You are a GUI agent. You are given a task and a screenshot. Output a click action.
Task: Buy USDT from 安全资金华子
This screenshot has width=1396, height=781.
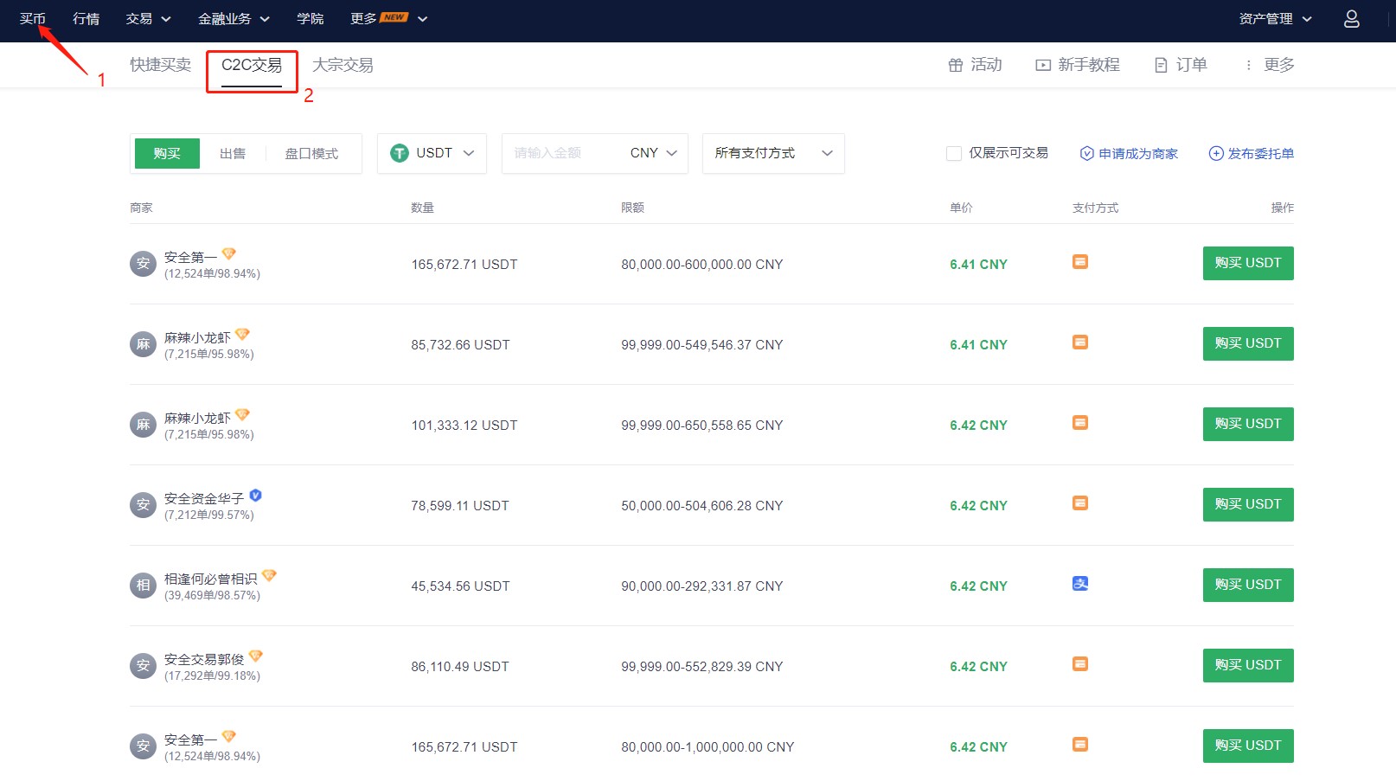pyautogui.click(x=1248, y=504)
